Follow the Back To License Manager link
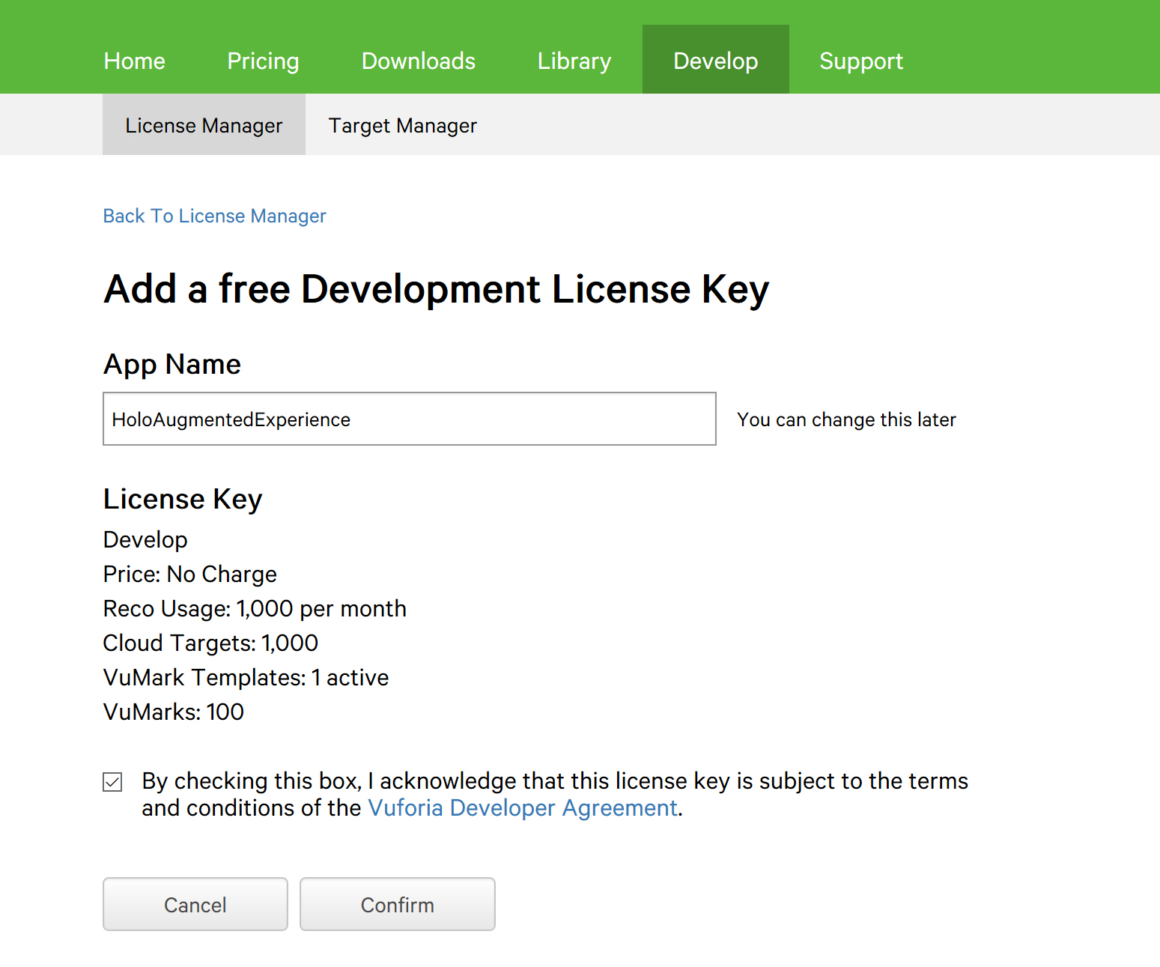The height and width of the screenshot is (967, 1160). point(214,216)
